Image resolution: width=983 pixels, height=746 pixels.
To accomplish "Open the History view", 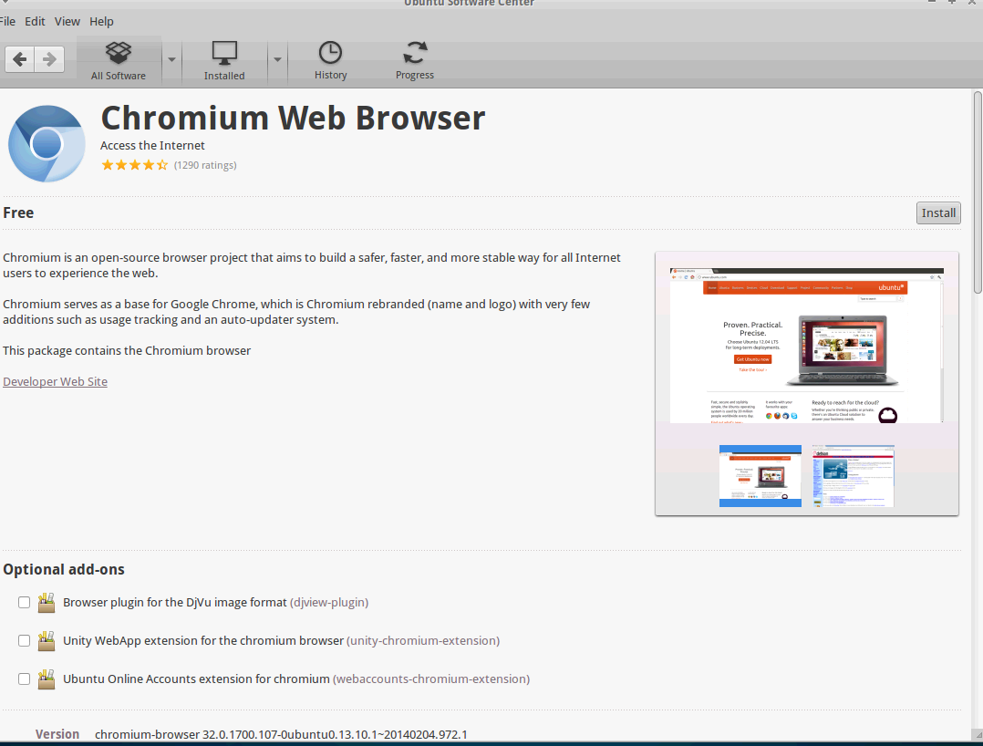I will pos(330,61).
